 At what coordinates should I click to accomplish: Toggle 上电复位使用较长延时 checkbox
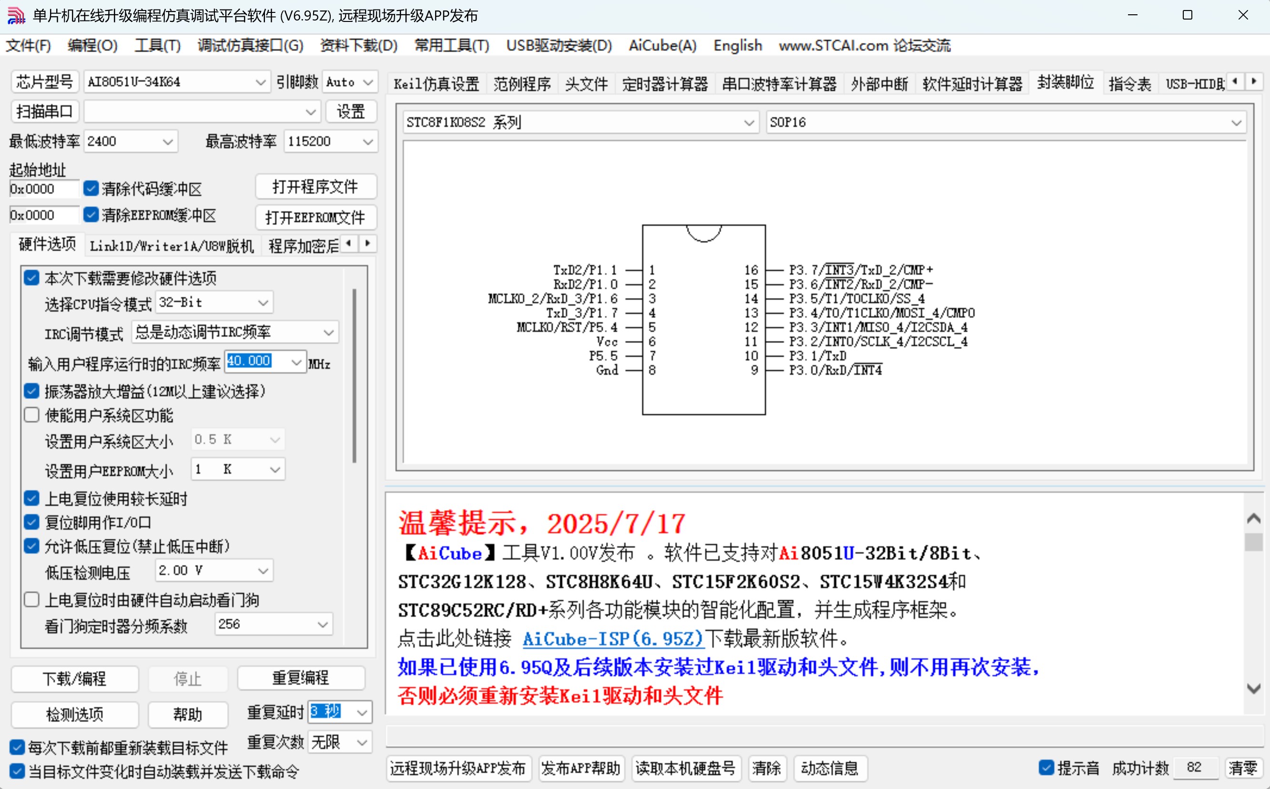point(32,498)
